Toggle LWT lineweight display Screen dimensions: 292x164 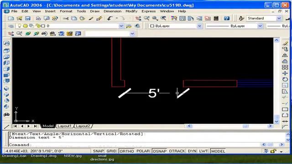click(x=203, y=151)
